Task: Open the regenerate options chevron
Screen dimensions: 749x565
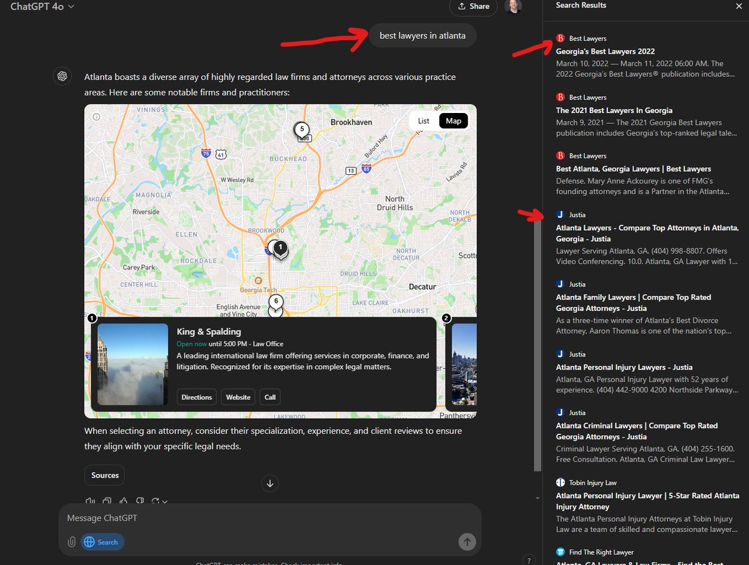Action: pos(164,501)
